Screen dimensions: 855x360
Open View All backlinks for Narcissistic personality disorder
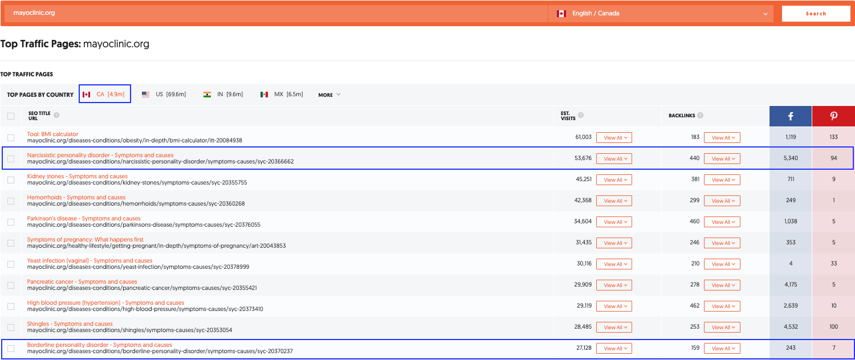(x=722, y=158)
